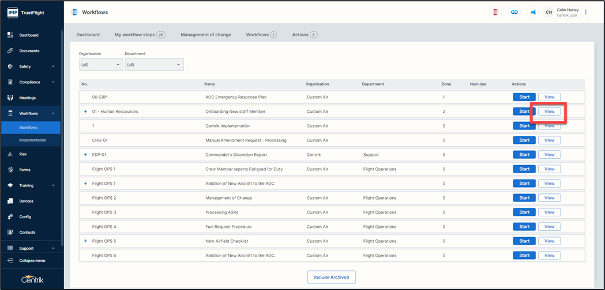This screenshot has width=605, height=290.
Task: Open the Department dropdown filter
Action: pos(153,64)
